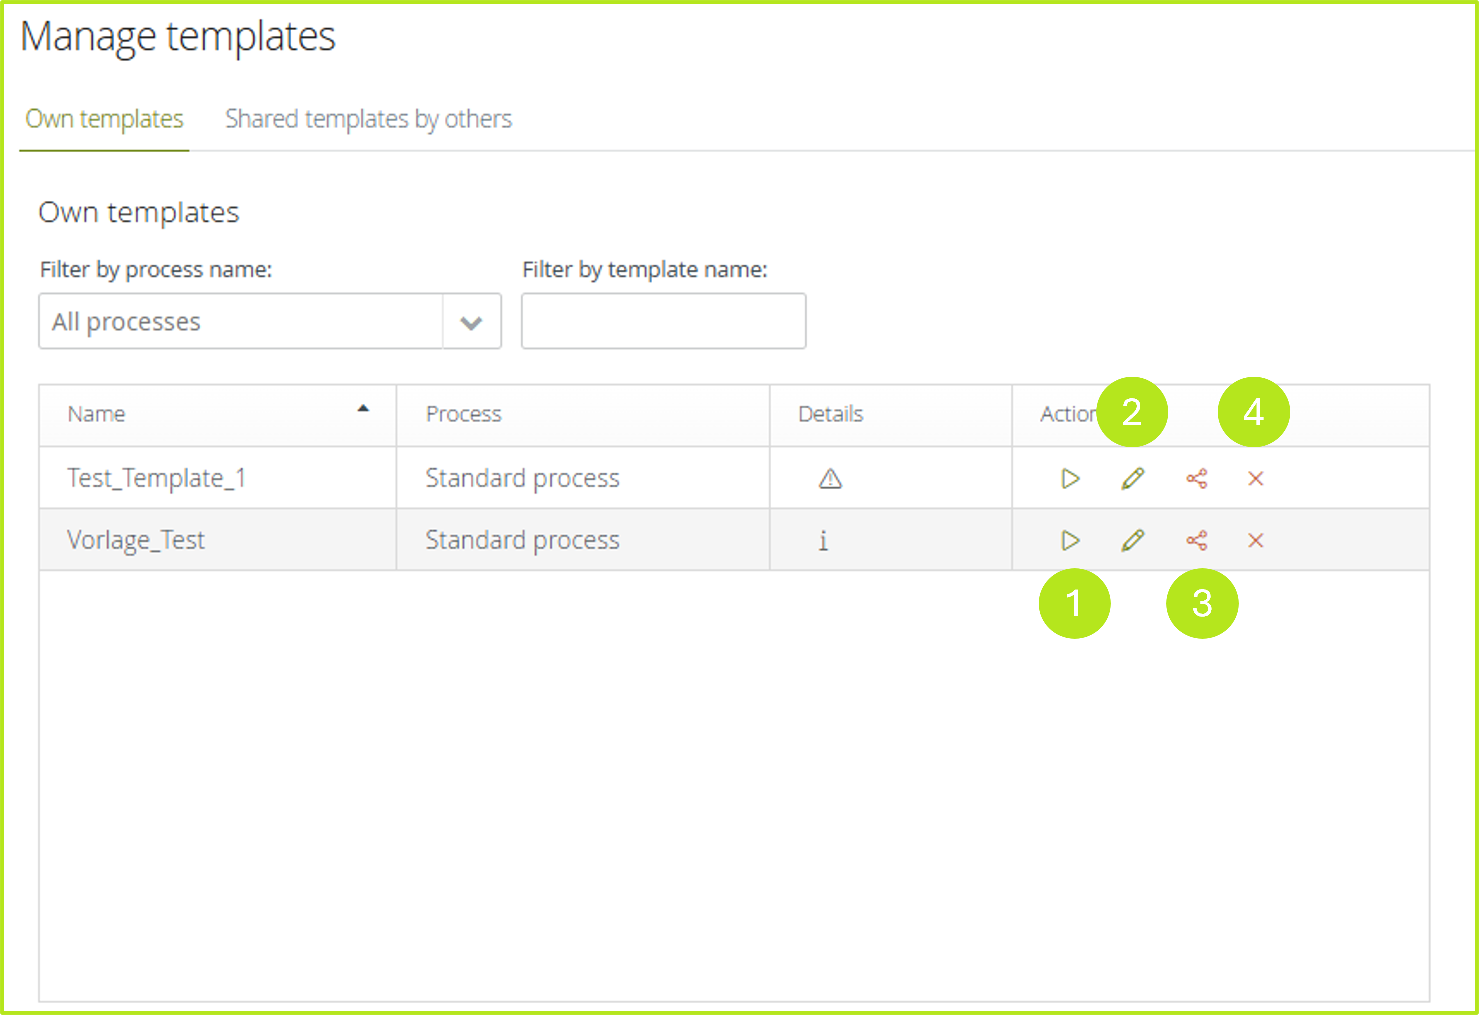Click the Details column header
Image resolution: width=1479 pixels, height=1015 pixels.
click(830, 414)
